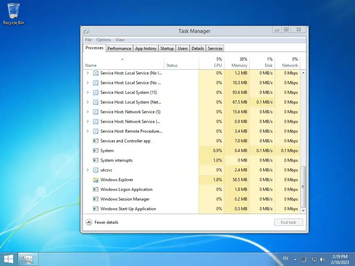
Task: Click the Task Manager taskbar icon
Action: 28,259
